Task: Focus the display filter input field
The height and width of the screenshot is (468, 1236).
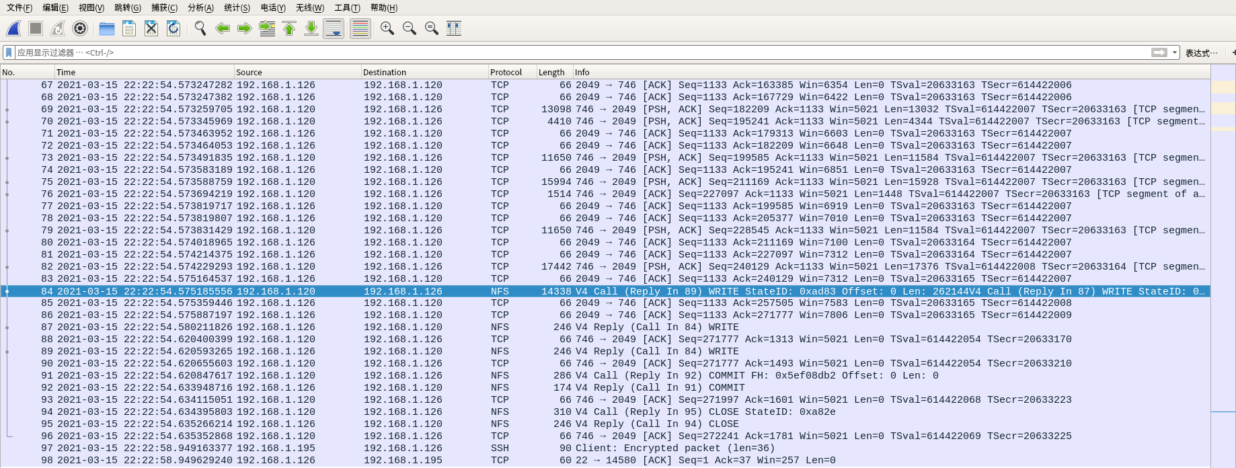Action: (x=582, y=52)
